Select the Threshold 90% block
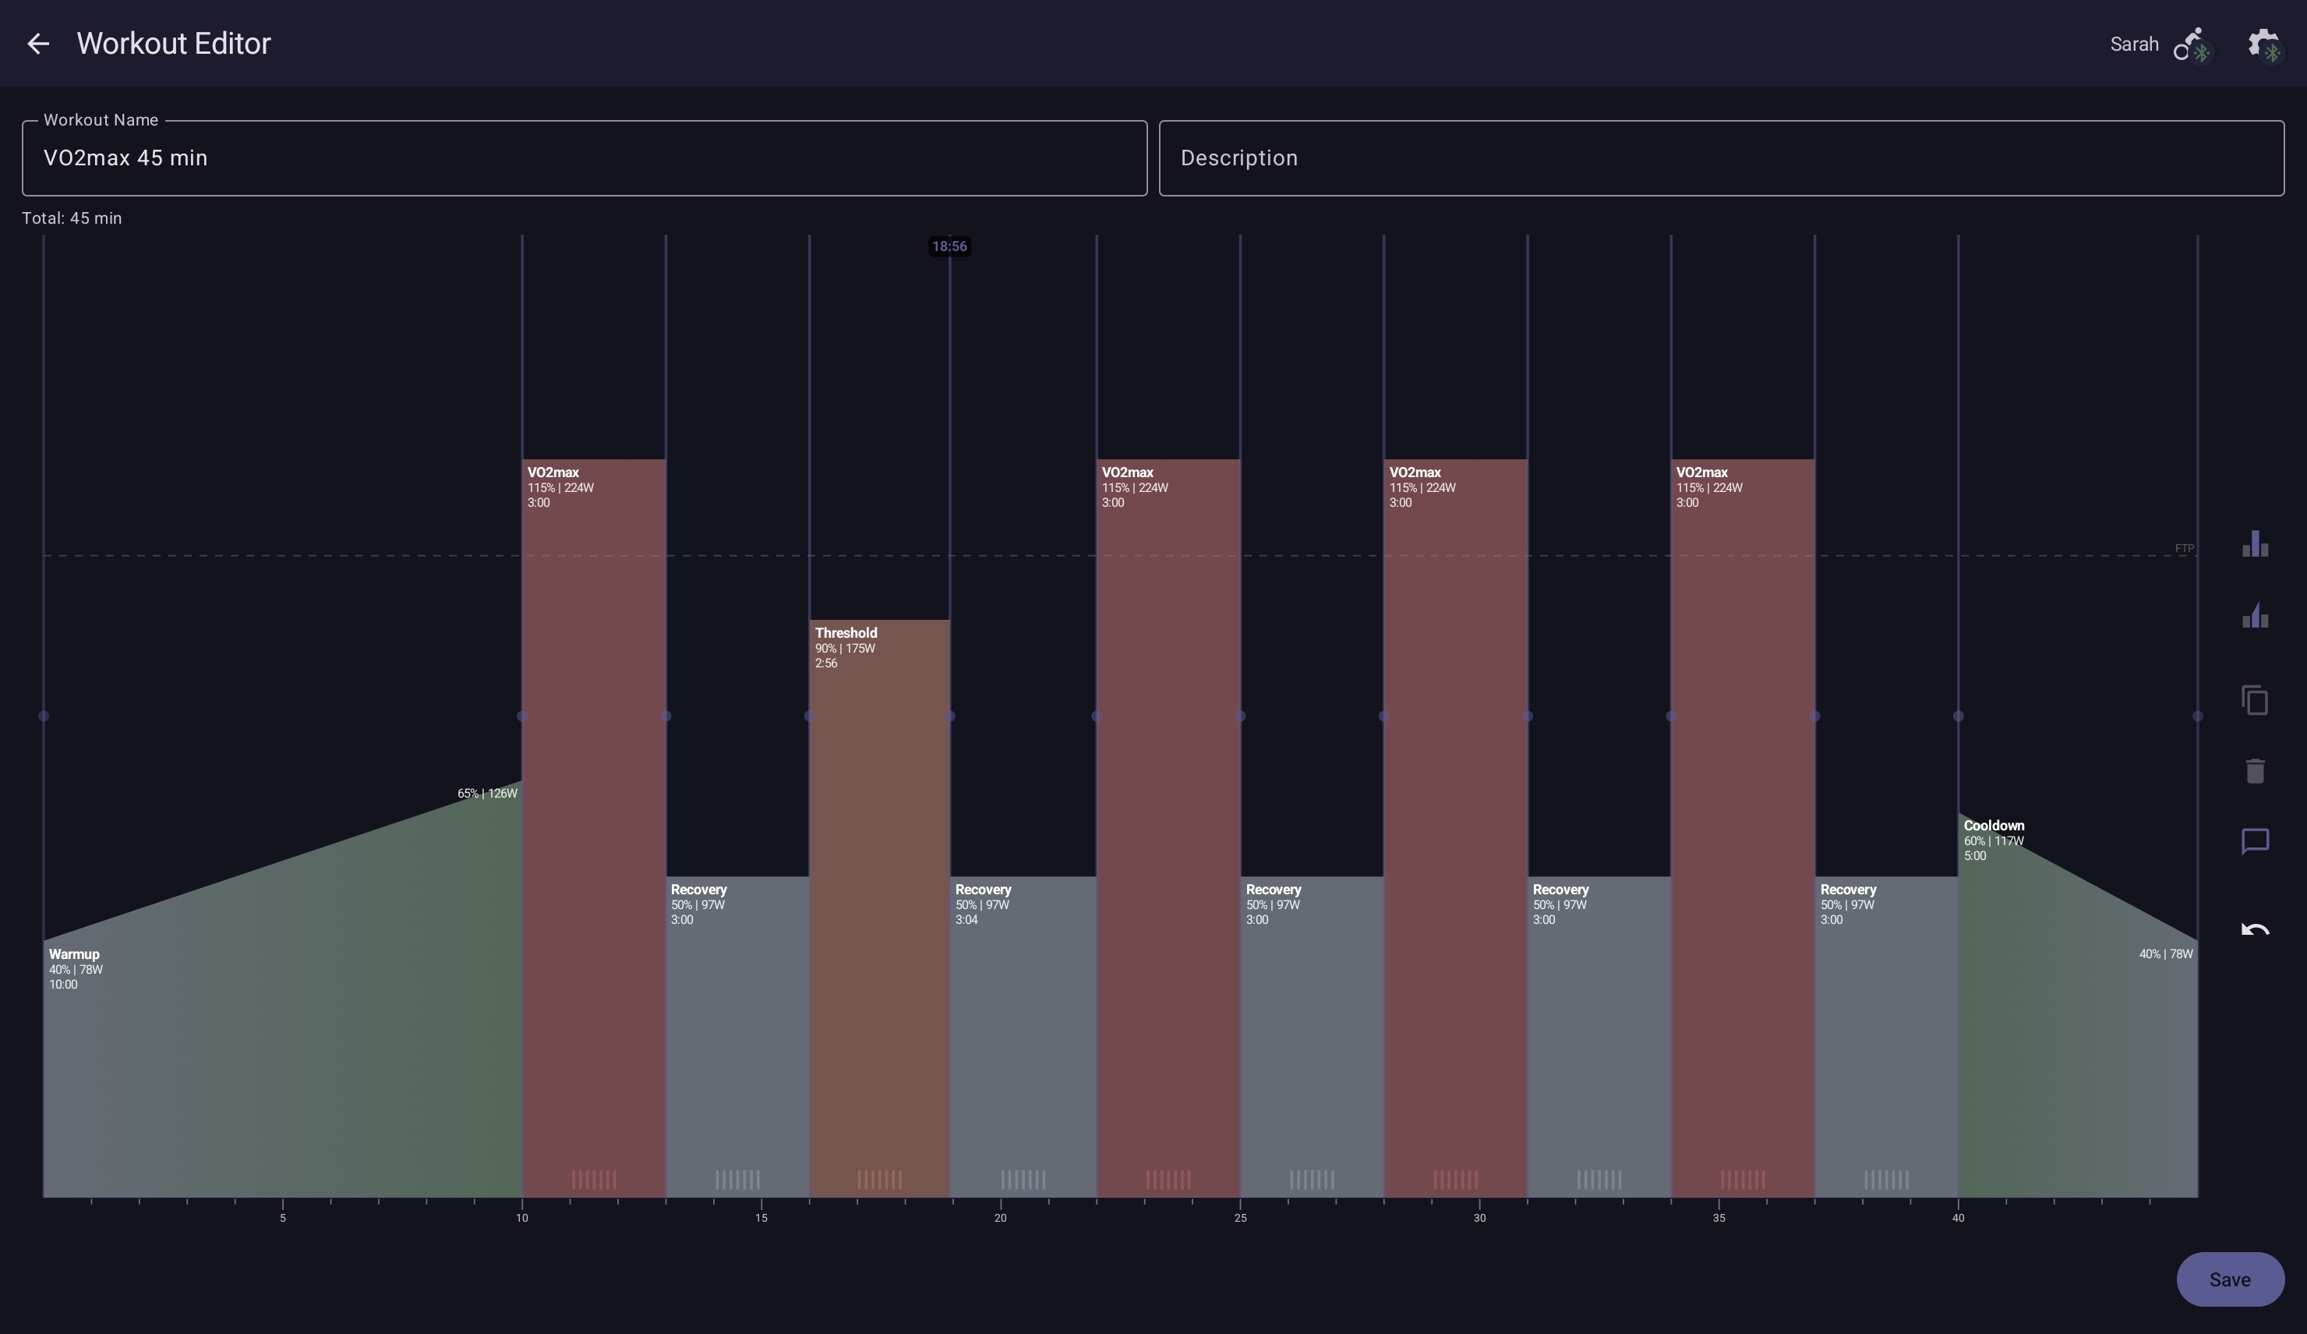 [879, 908]
